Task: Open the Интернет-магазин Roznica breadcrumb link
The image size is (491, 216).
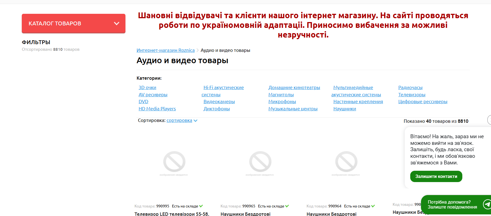Action: coord(165,50)
